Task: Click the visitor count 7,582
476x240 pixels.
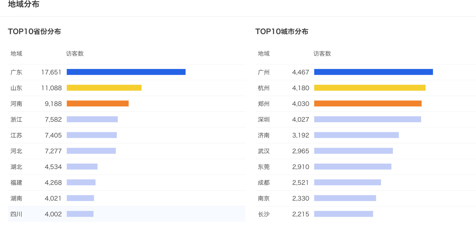Action: click(53, 120)
